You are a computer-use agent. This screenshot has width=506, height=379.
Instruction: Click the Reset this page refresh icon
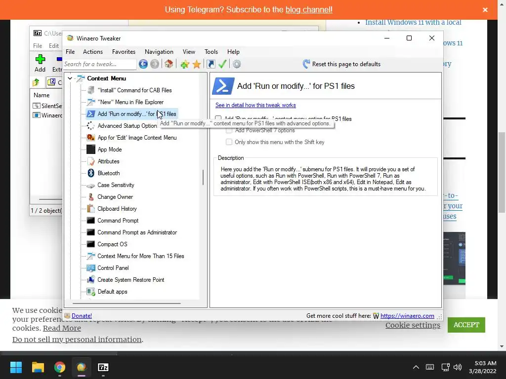pos(306,64)
